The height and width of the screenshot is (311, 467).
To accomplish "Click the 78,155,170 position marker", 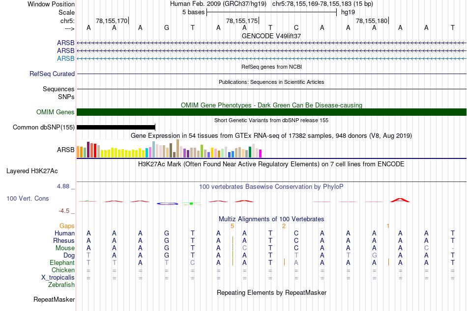I will coord(112,21).
